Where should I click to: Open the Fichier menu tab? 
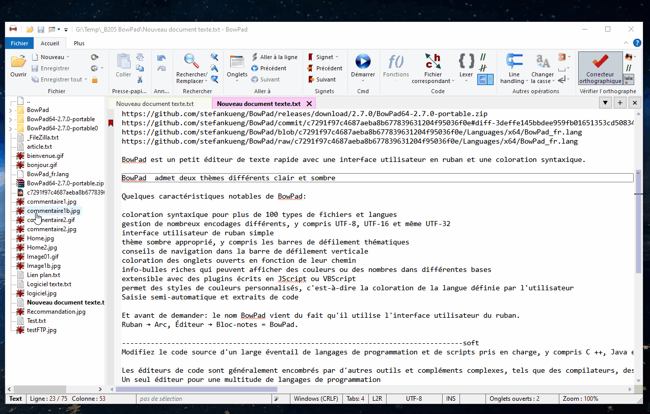tap(19, 43)
